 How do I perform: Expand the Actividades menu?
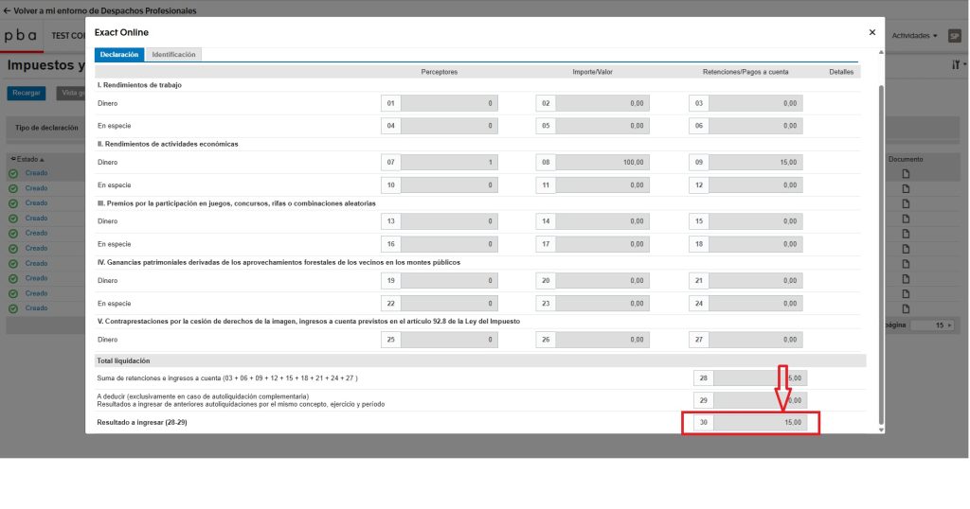(914, 36)
